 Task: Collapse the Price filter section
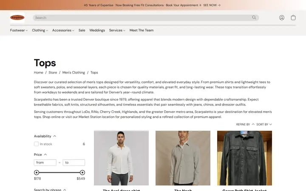coord(40,154)
